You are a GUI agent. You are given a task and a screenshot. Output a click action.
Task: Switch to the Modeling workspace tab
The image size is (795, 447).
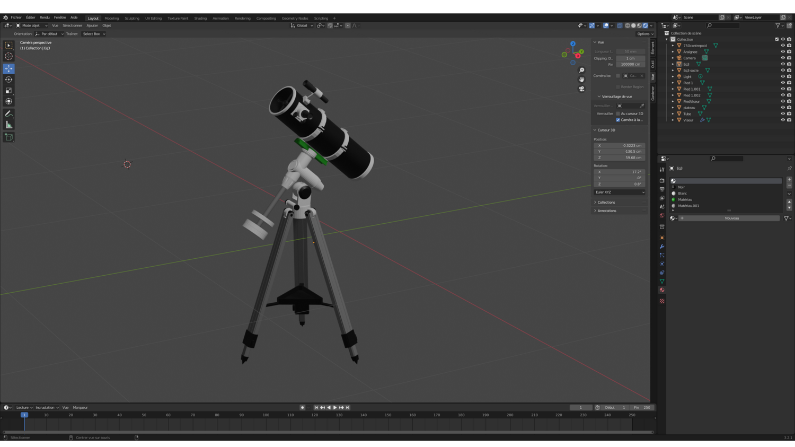(x=112, y=18)
